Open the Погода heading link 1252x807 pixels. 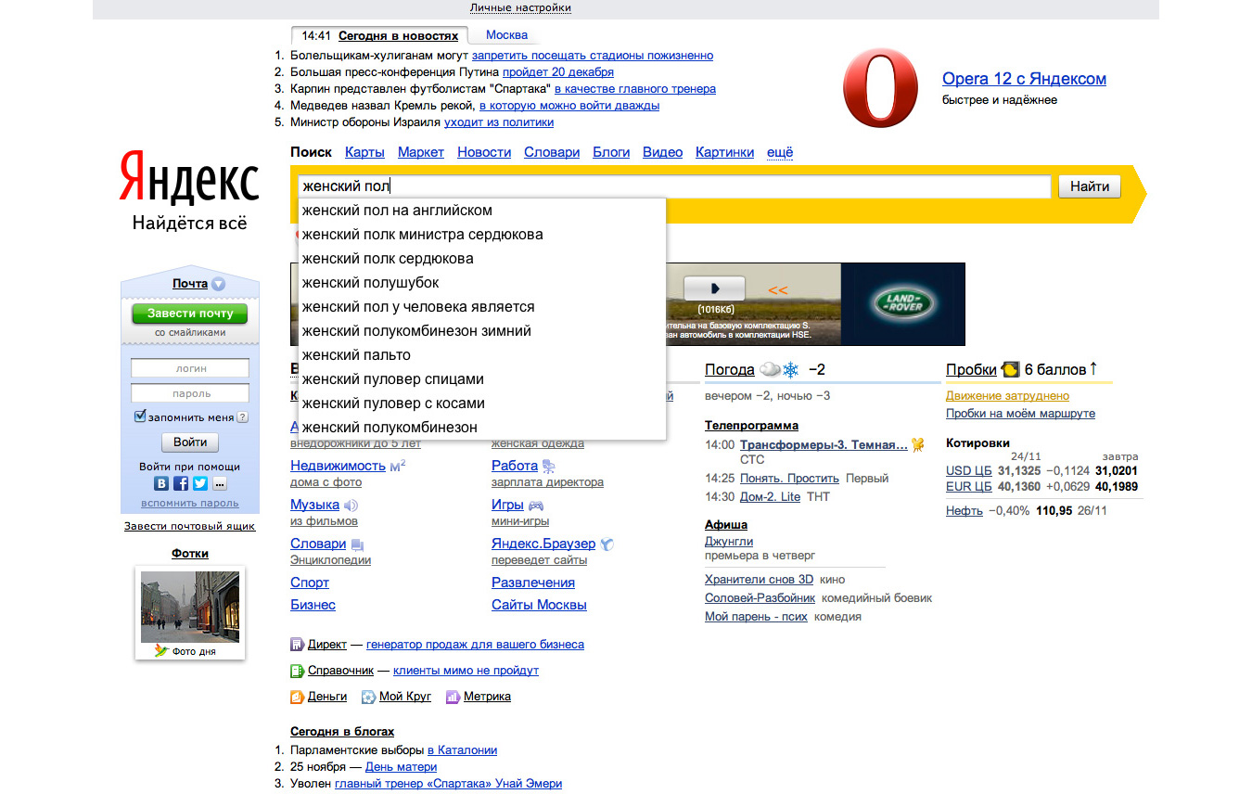tap(730, 369)
